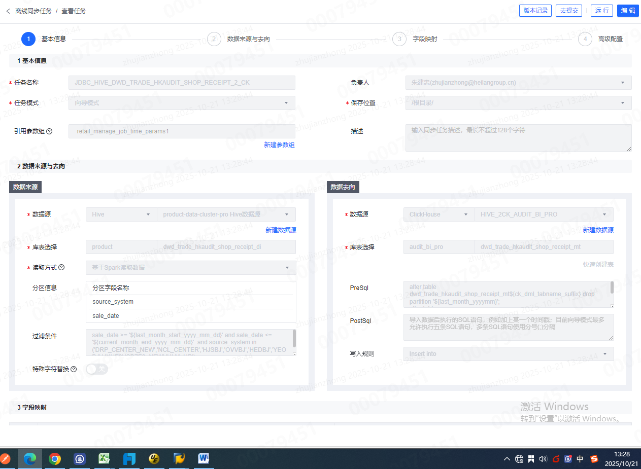This screenshot has height=469, width=641.
Task: Expand the 写入规则 Insert into dropdown
Action: tap(508, 354)
